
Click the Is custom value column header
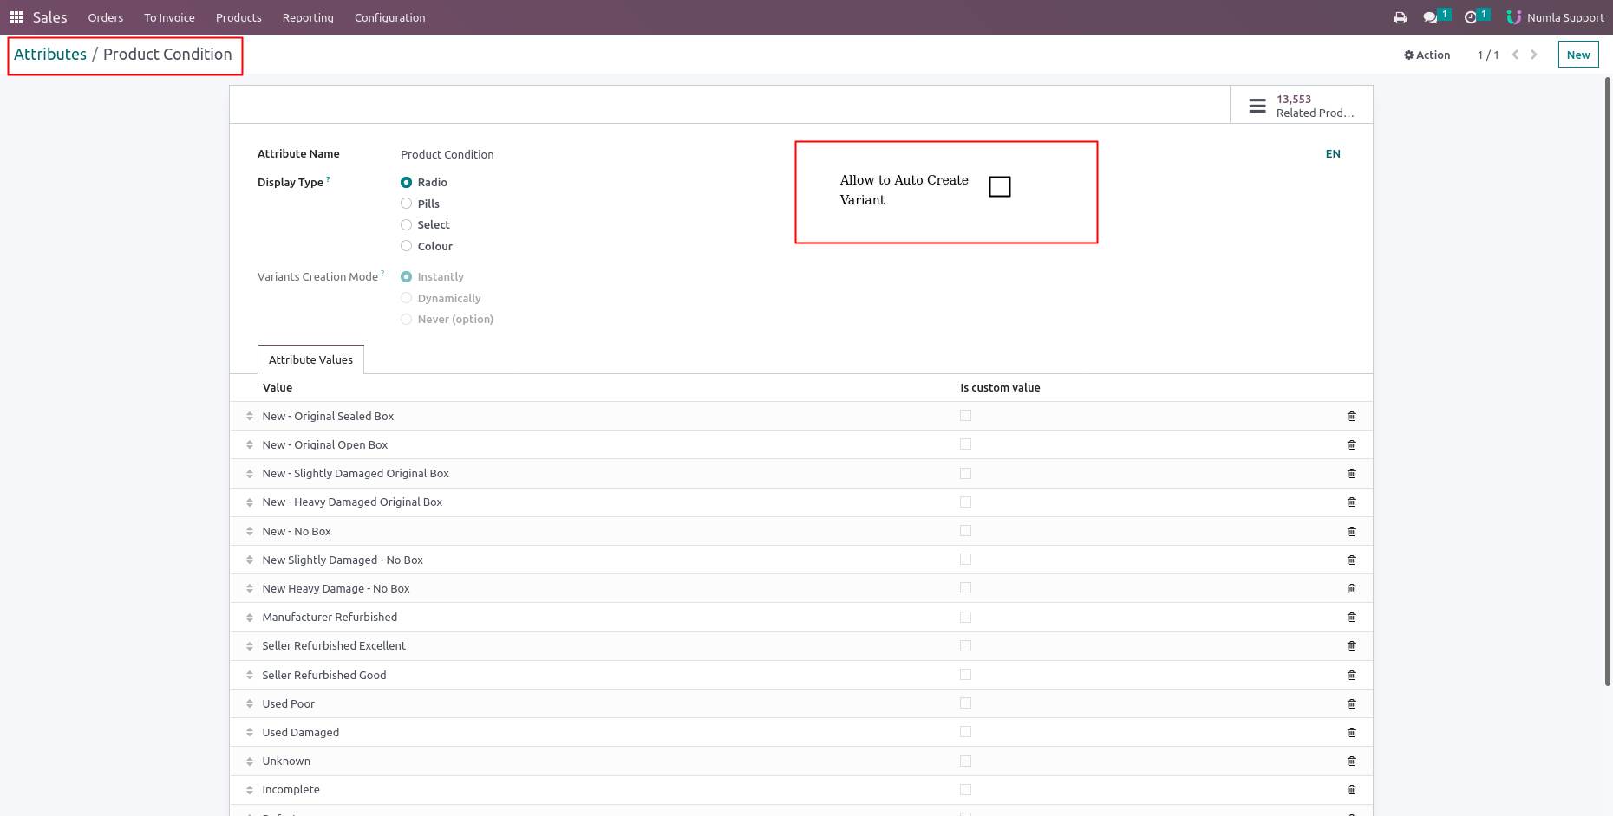[1000, 388]
